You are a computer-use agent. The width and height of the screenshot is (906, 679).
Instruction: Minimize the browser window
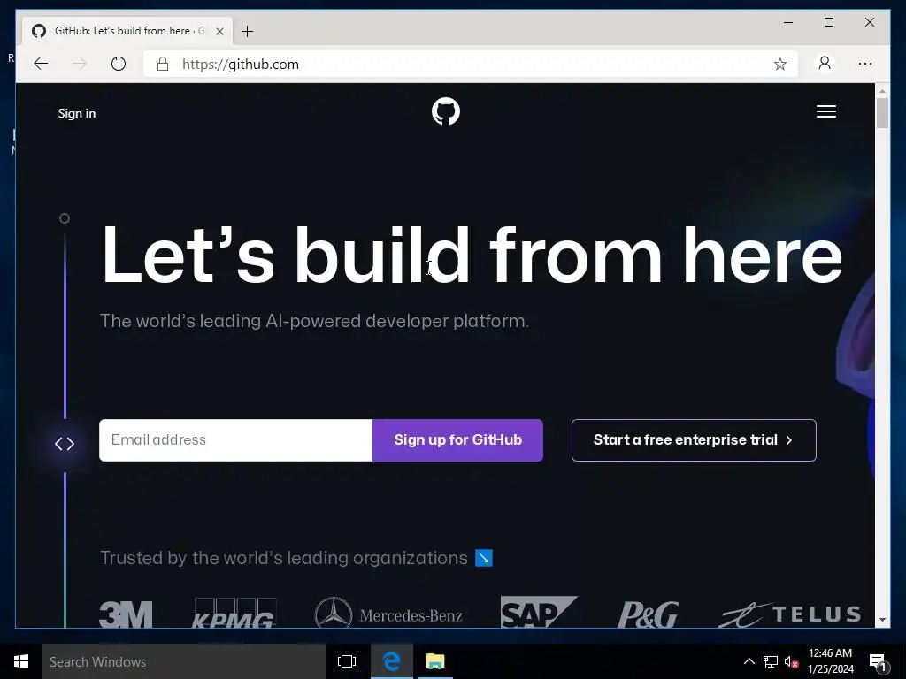pos(788,22)
